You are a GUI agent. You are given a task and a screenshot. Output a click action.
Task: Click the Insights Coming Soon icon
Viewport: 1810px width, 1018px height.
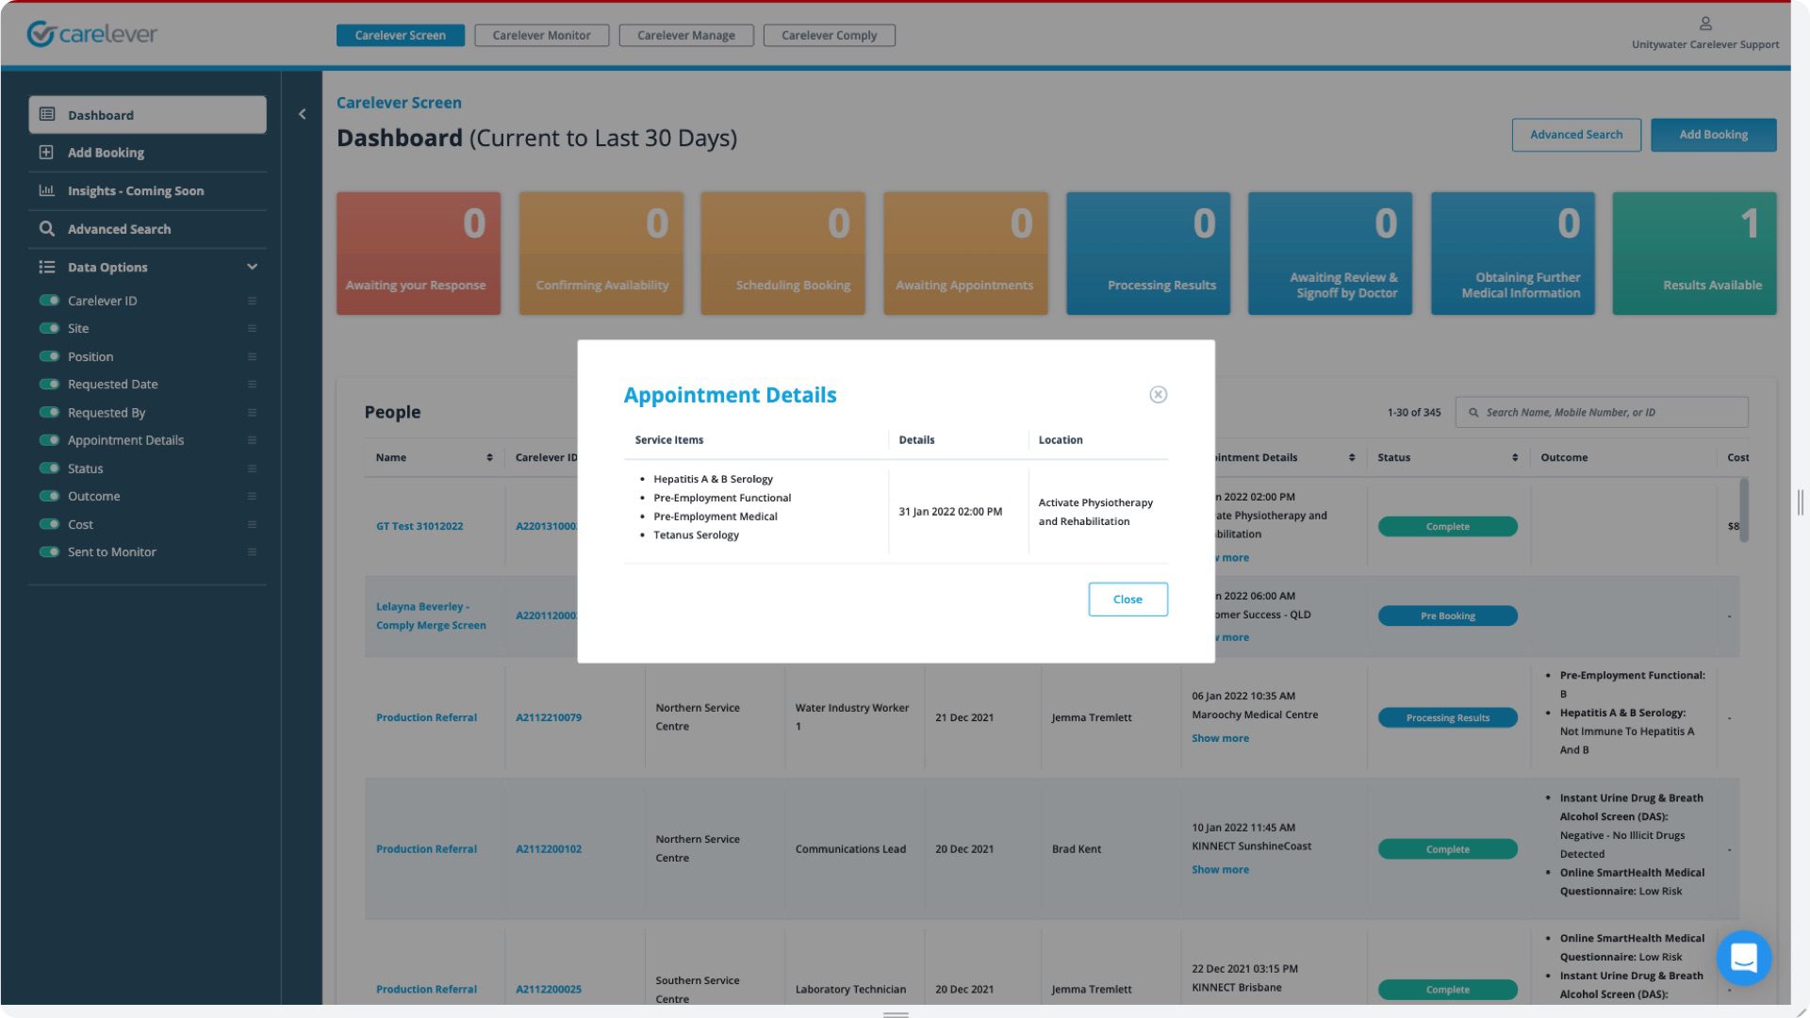(47, 190)
